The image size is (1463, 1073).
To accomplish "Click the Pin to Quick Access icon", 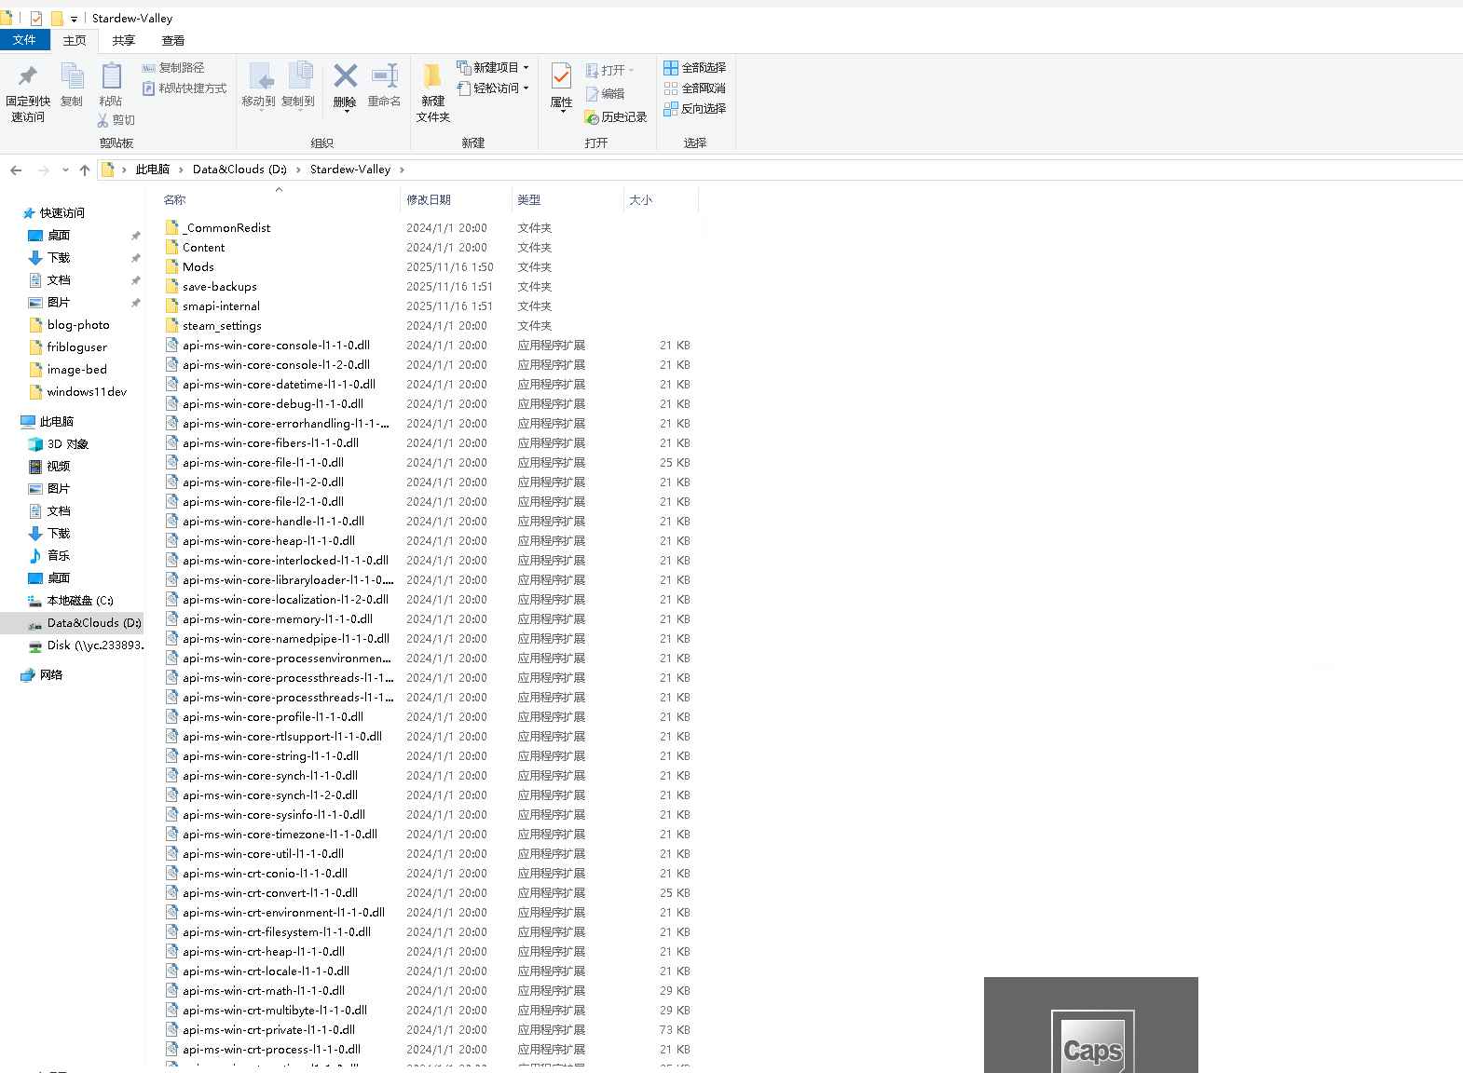I will point(28,78).
